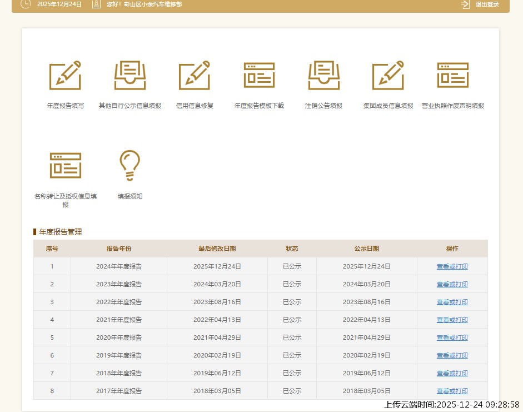The height and width of the screenshot is (412, 523).
Task: Open the 营业执照作废声明填报 icon
Action: [452, 76]
